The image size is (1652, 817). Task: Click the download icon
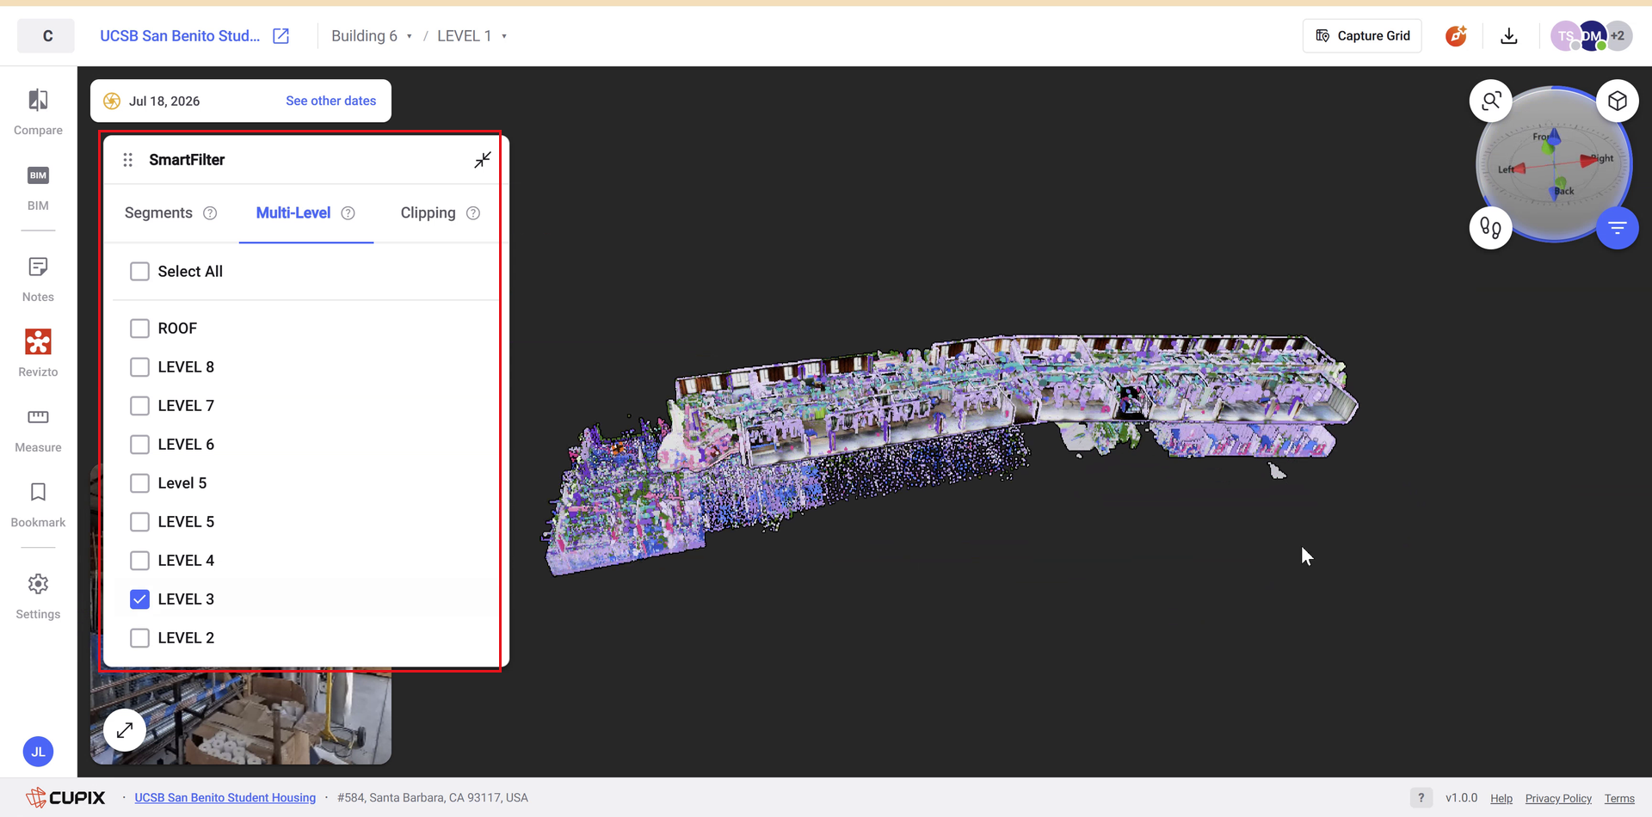click(x=1509, y=35)
